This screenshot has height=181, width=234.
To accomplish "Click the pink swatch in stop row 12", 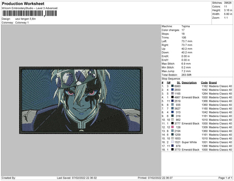I will (x=172, y=127).
